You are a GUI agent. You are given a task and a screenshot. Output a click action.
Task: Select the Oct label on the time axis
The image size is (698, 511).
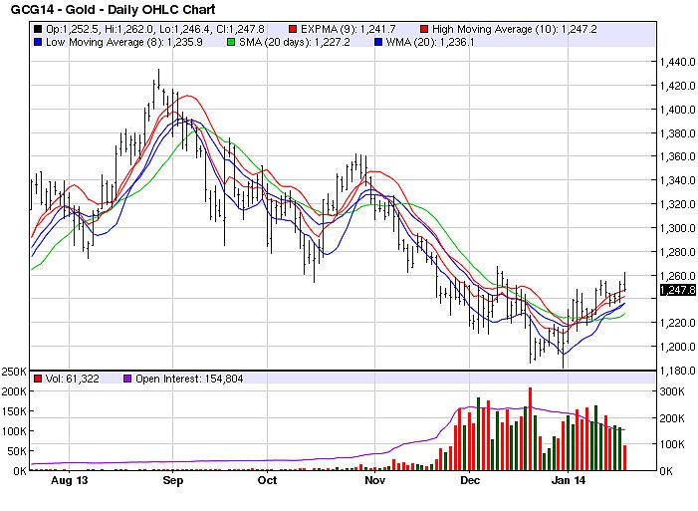[267, 480]
